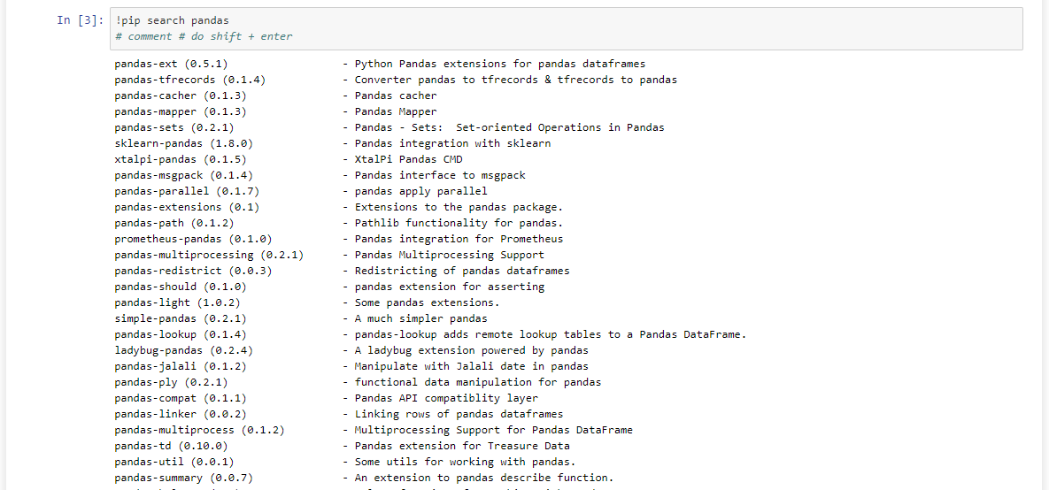Click the pandas-tfrecords (0.1.4) result
Viewport: 1049px width, 490px height.
(189, 80)
